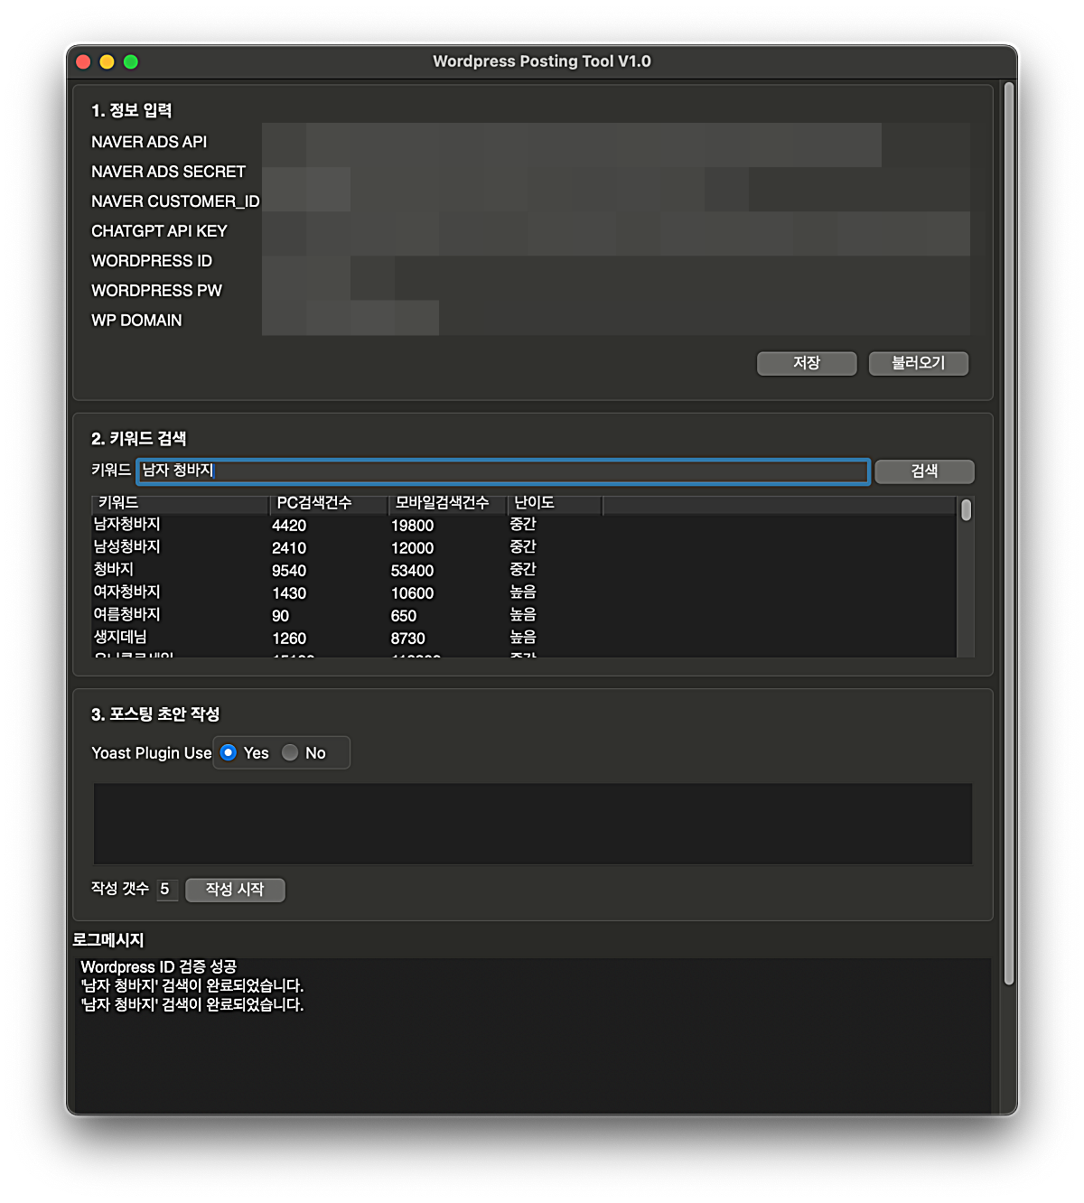Click the 키워드 search input field

(502, 471)
